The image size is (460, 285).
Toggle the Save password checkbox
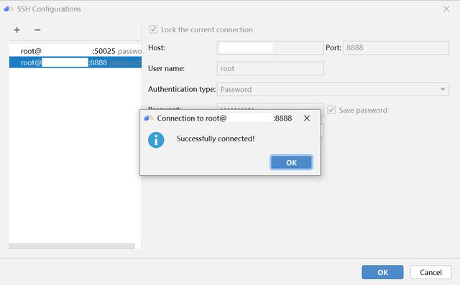click(331, 110)
